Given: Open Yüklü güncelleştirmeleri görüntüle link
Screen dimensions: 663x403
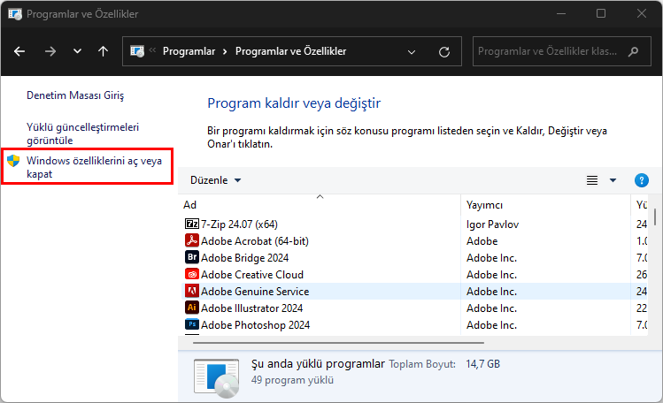Looking at the screenshot, I should pos(83,133).
